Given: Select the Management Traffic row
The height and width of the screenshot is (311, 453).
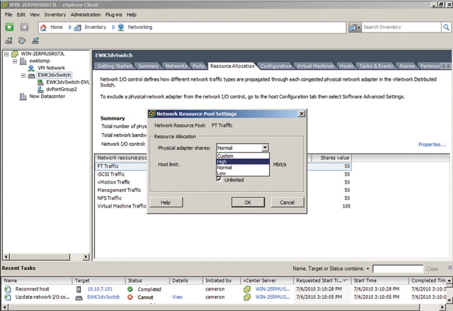Looking at the screenshot, I should pyautogui.click(x=224, y=190).
